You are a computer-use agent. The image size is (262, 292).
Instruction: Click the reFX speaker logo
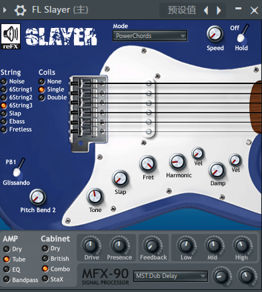coord(11,36)
